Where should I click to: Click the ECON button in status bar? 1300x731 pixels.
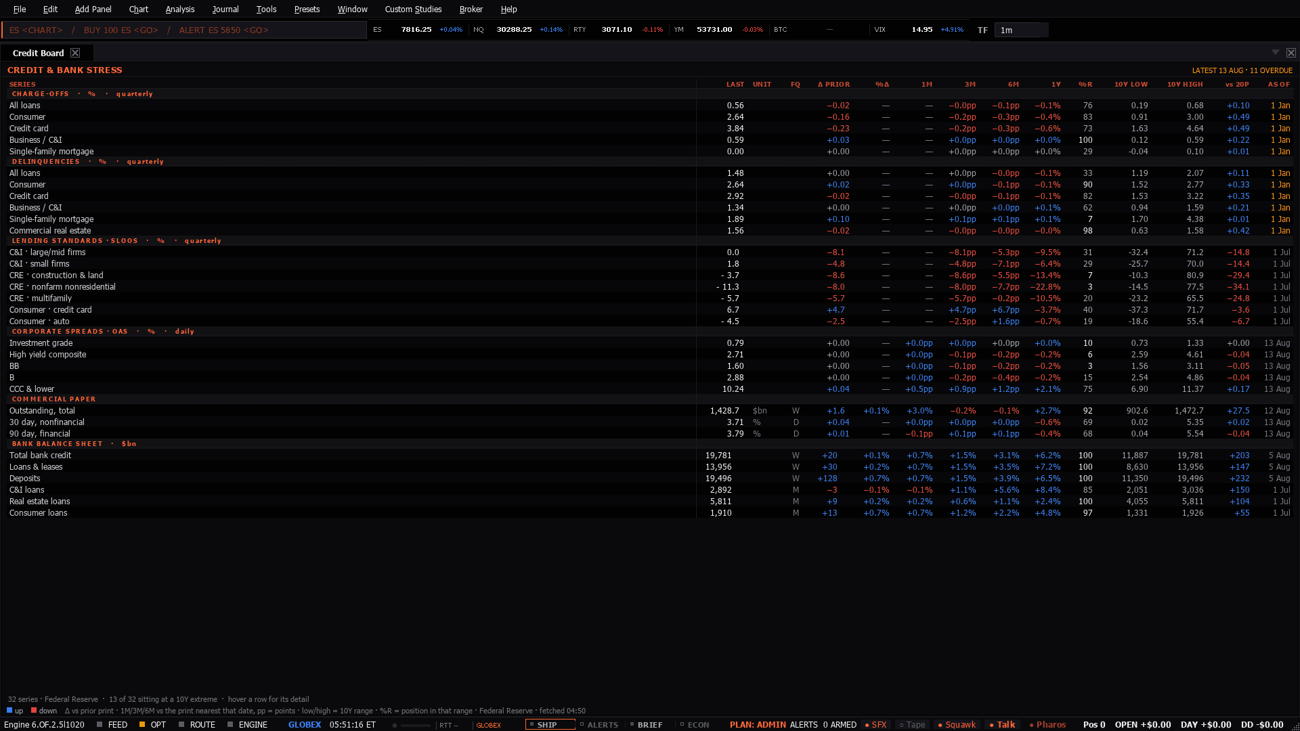coord(695,724)
